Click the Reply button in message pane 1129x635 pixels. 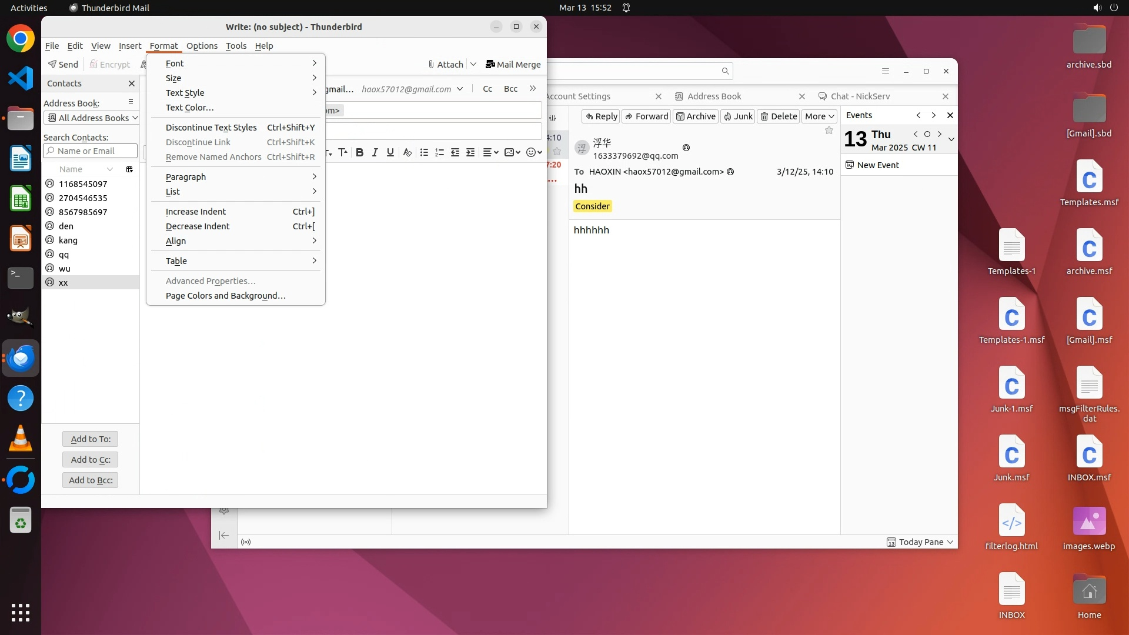point(601,116)
